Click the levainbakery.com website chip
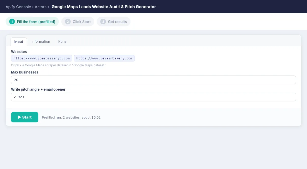 pyautogui.click(x=104, y=58)
